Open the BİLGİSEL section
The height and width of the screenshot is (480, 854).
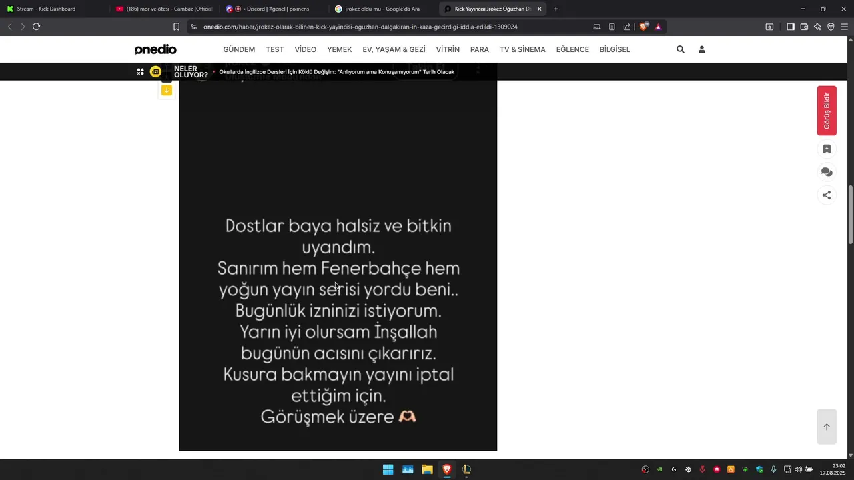615,49
